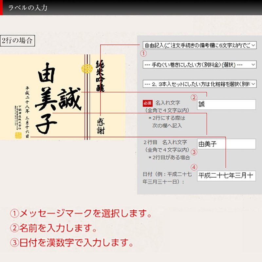262x262 pixels.
Task: Click the 日付 field containing 平成二十七年三月十
Action: [227, 175]
